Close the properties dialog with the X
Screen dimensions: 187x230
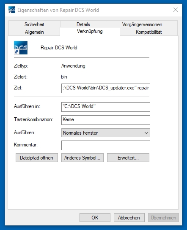click(176, 10)
